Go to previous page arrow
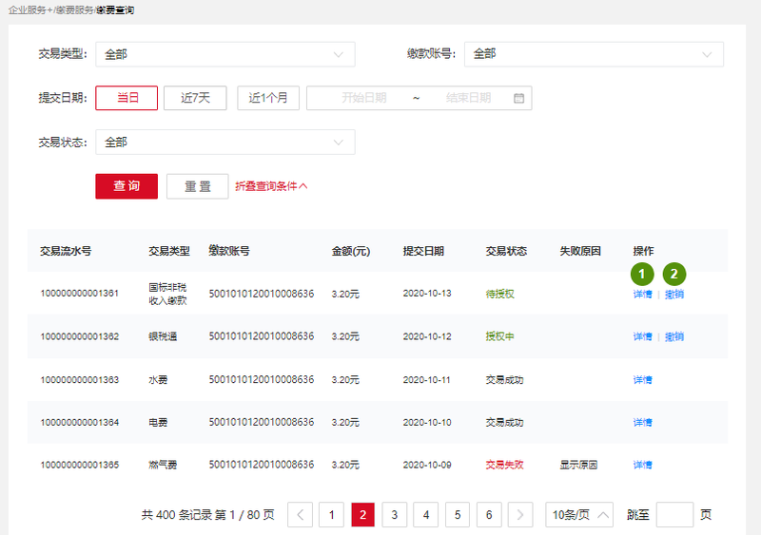 coord(300,515)
